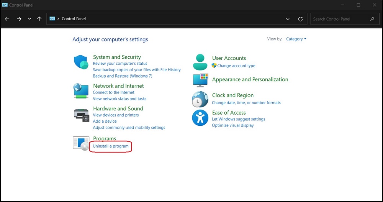Viewport: 383px width, 202px height.
Task: Expand the address bar history dropdown
Action: pos(288,19)
